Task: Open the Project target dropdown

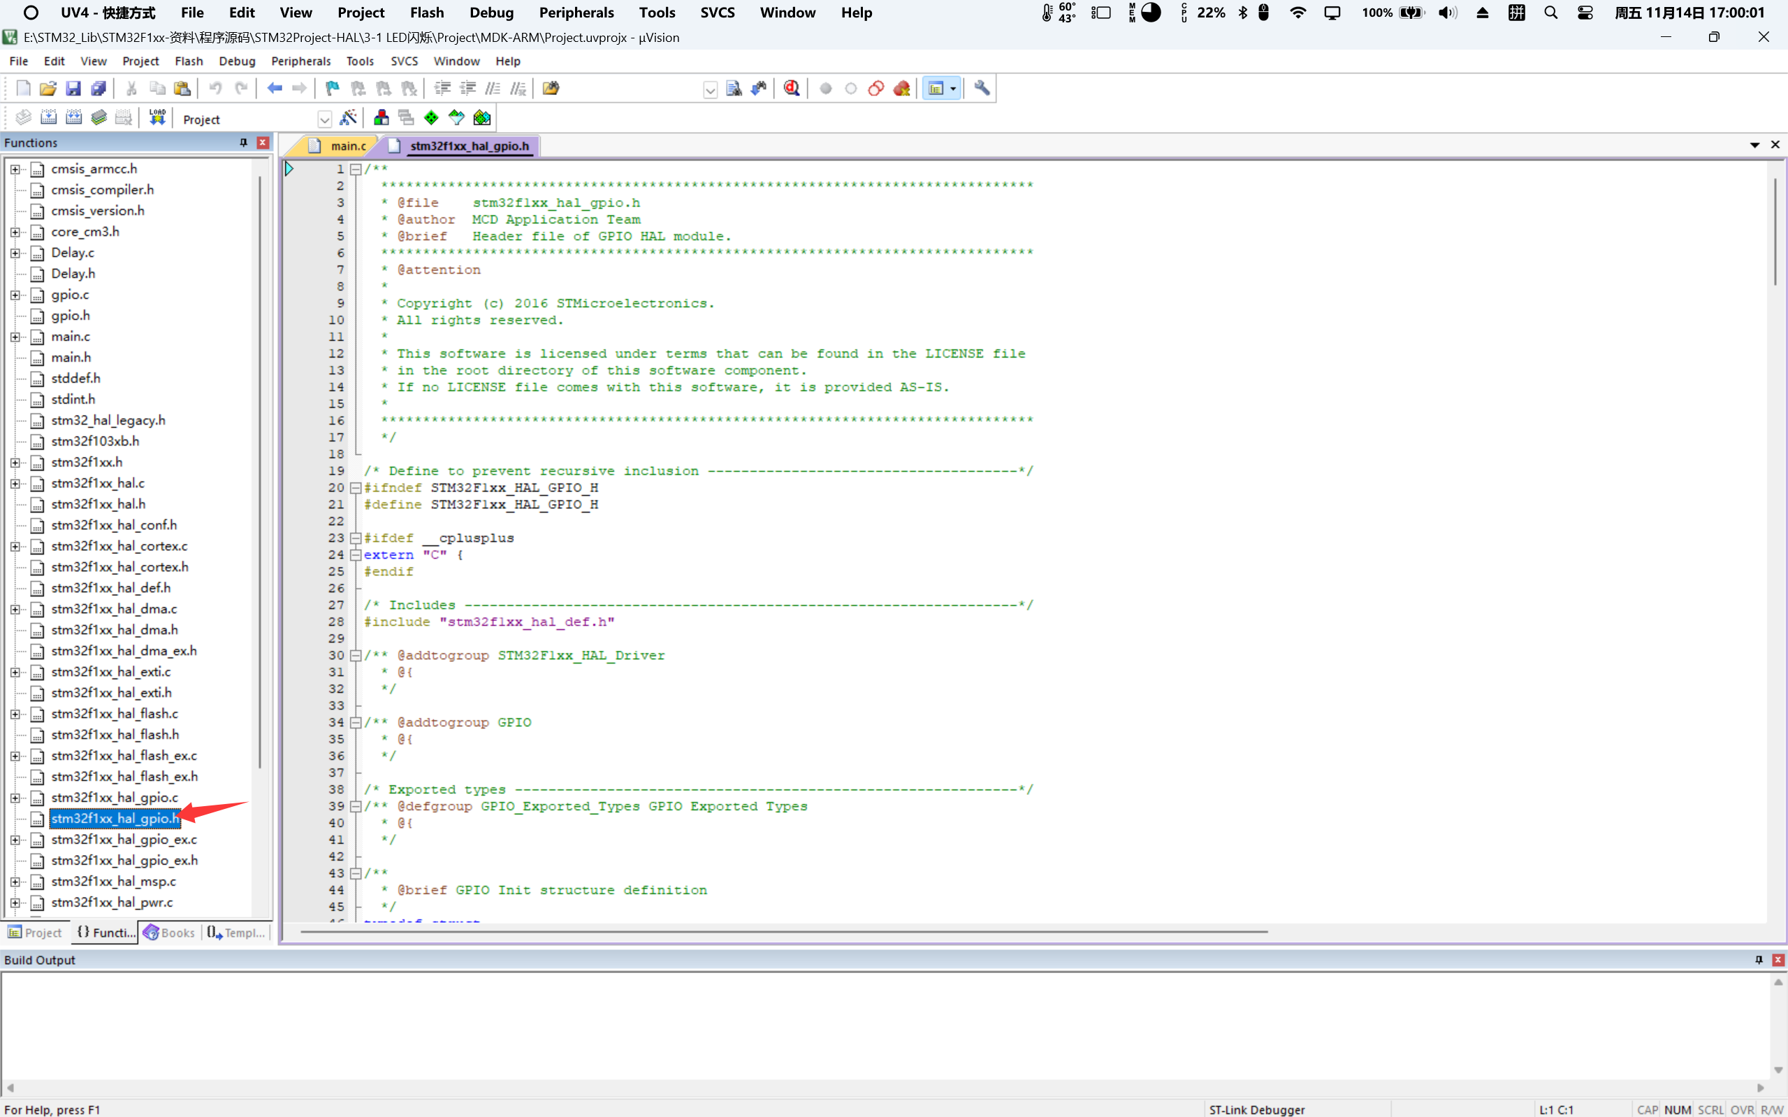Action: [x=324, y=119]
